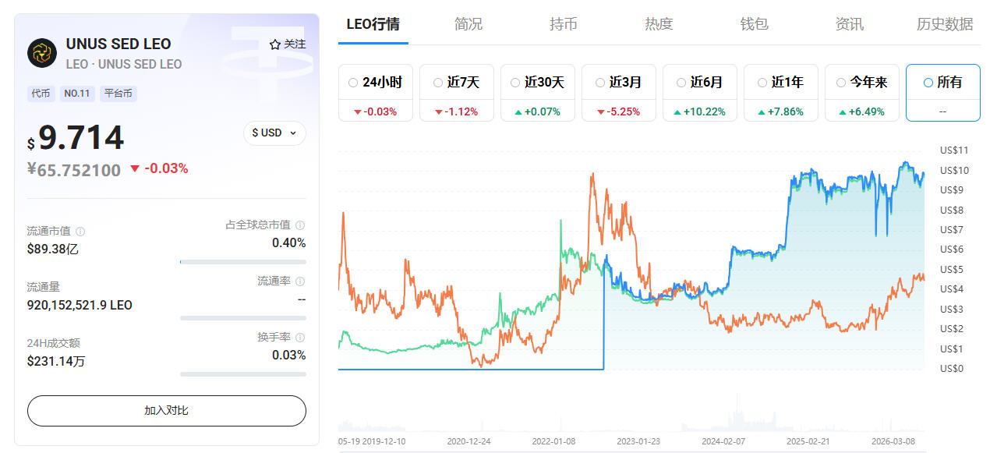Select the 24小时 time range radio
990x453 pixels.
(353, 82)
